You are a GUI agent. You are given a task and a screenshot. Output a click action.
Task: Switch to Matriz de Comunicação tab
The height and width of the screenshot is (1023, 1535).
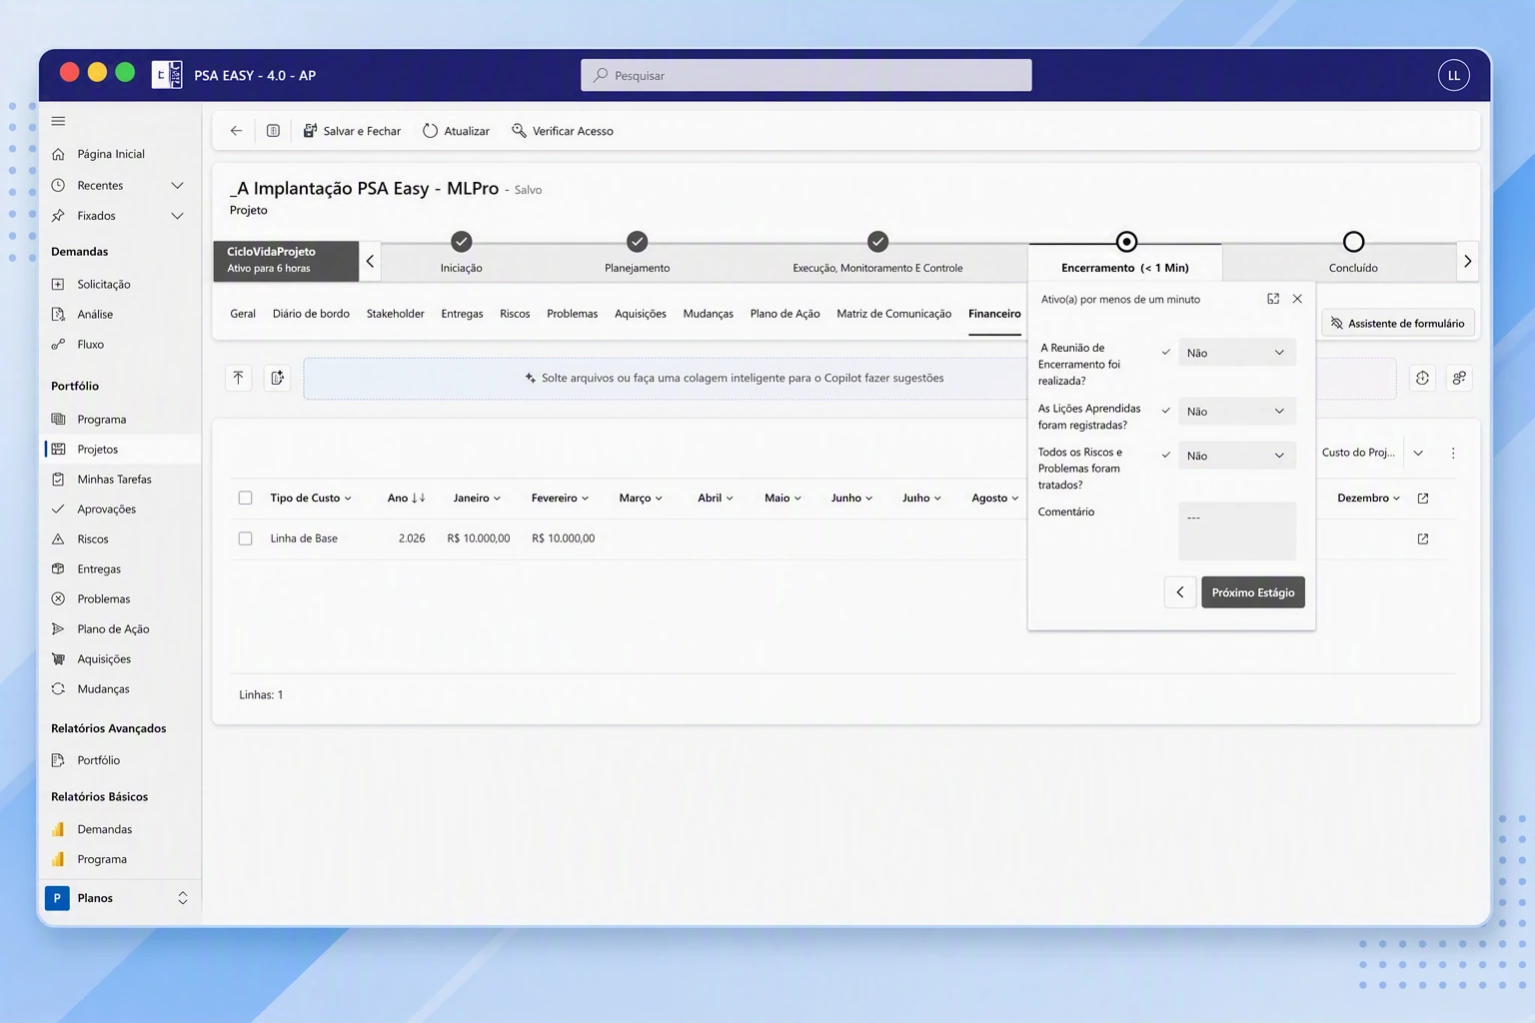(893, 314)
